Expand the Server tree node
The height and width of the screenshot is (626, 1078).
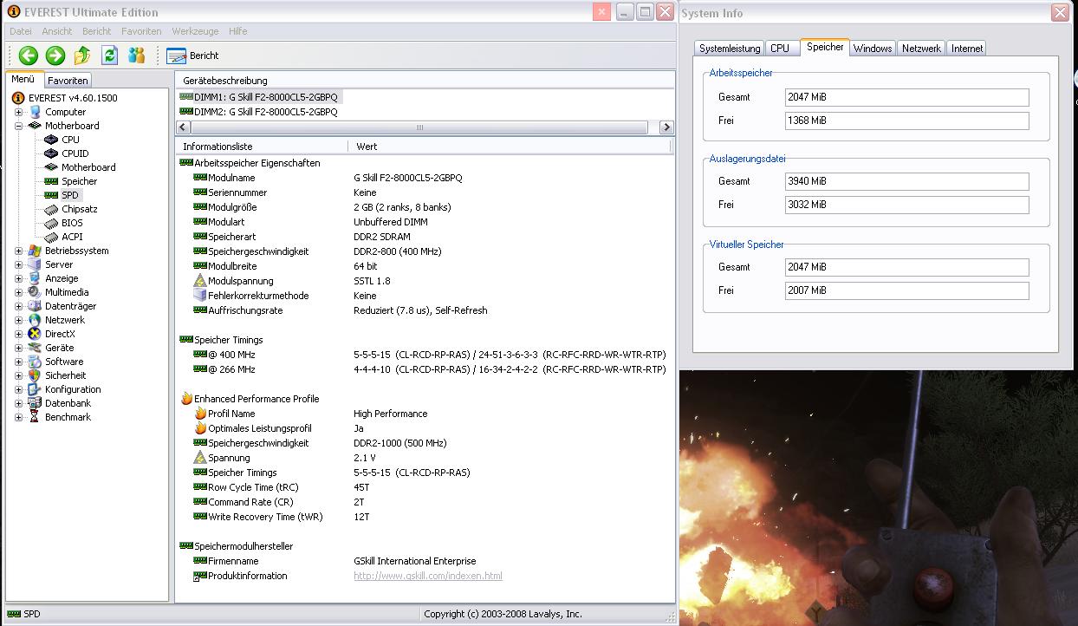tap(19, 264)
